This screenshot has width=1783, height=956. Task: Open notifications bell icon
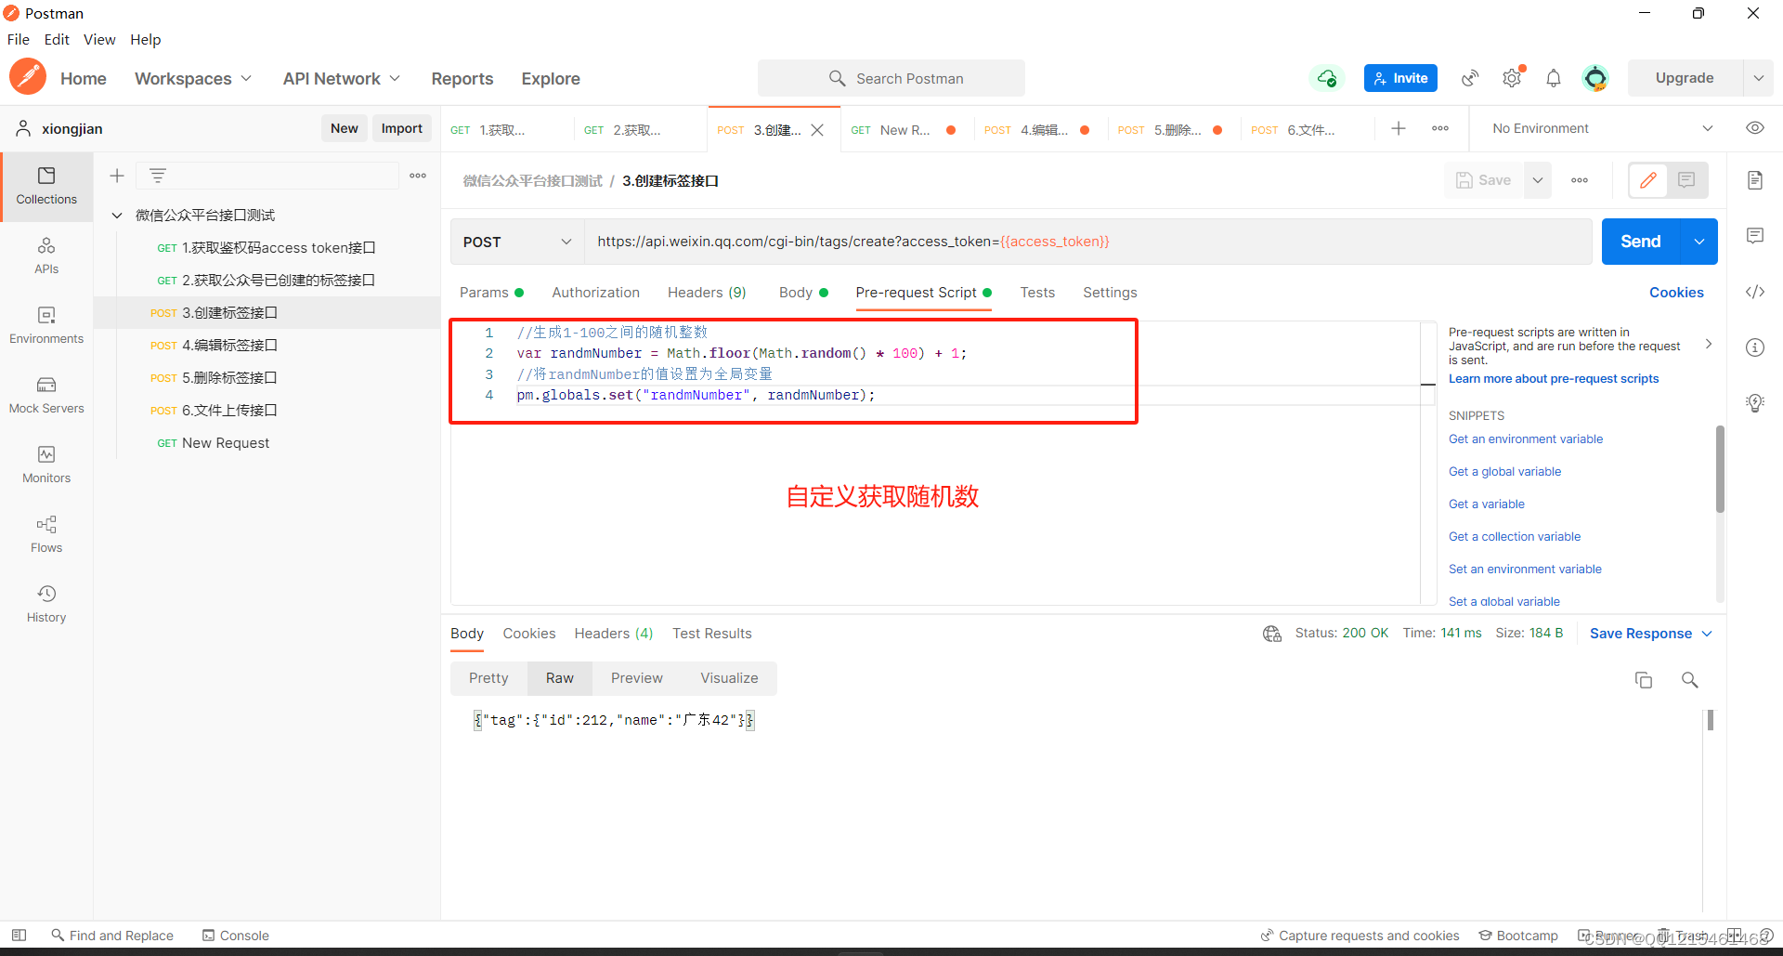point(1554,78)
